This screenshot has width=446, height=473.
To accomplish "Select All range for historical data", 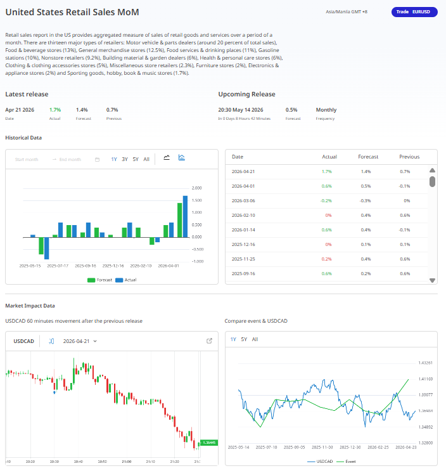I will click(146, 159).
